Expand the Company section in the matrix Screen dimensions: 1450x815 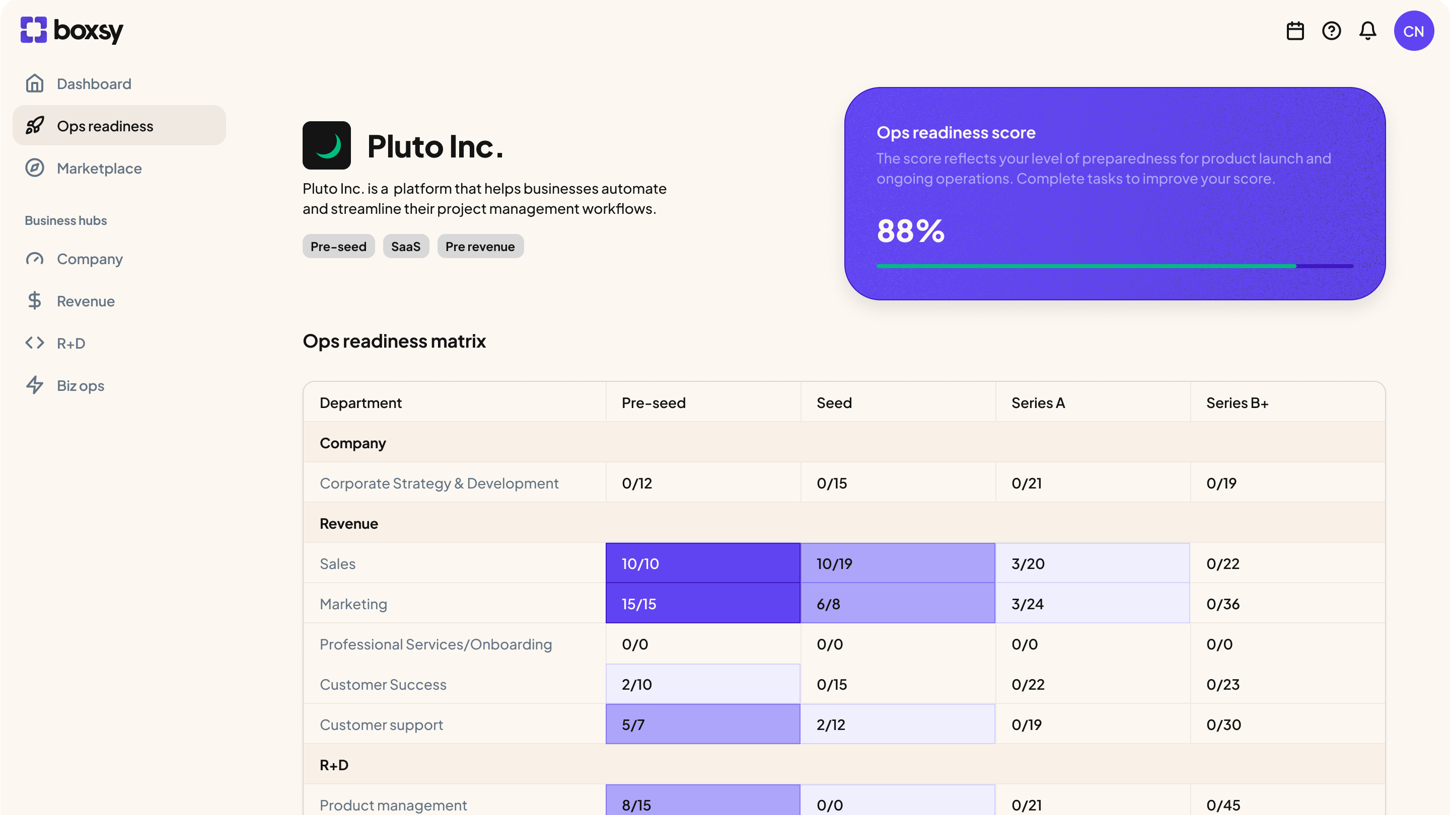(x=353, y=443)
